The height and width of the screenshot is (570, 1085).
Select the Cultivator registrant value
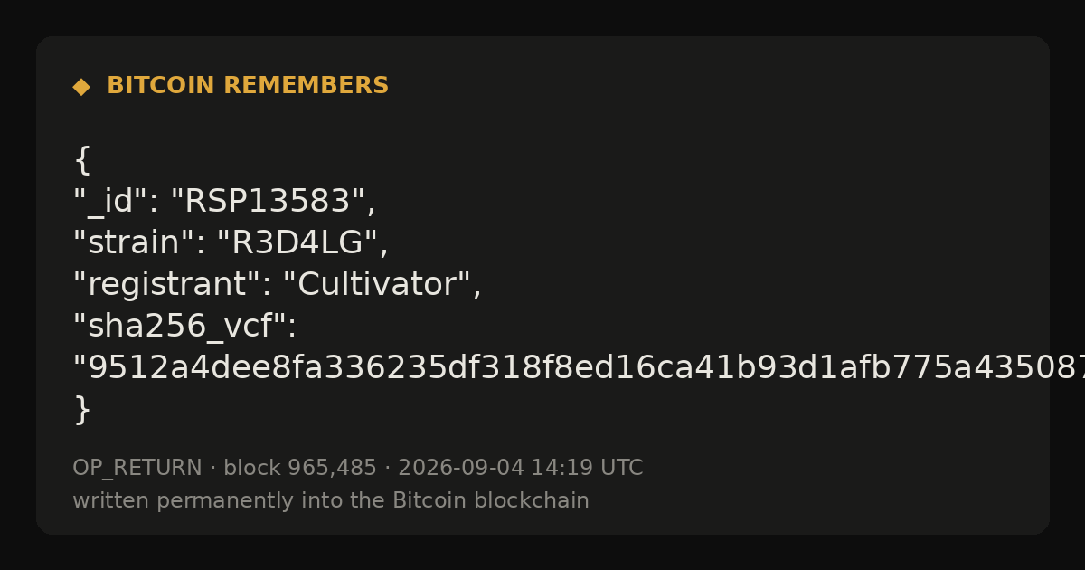pyautogui.click(x=377, y=285)
